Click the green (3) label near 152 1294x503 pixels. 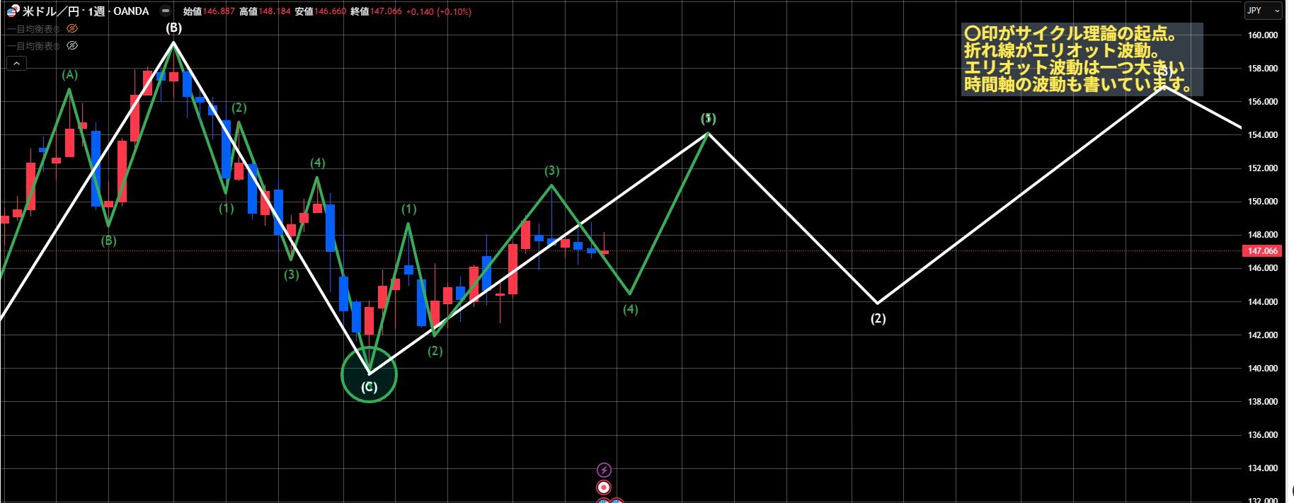pos(551,171)
